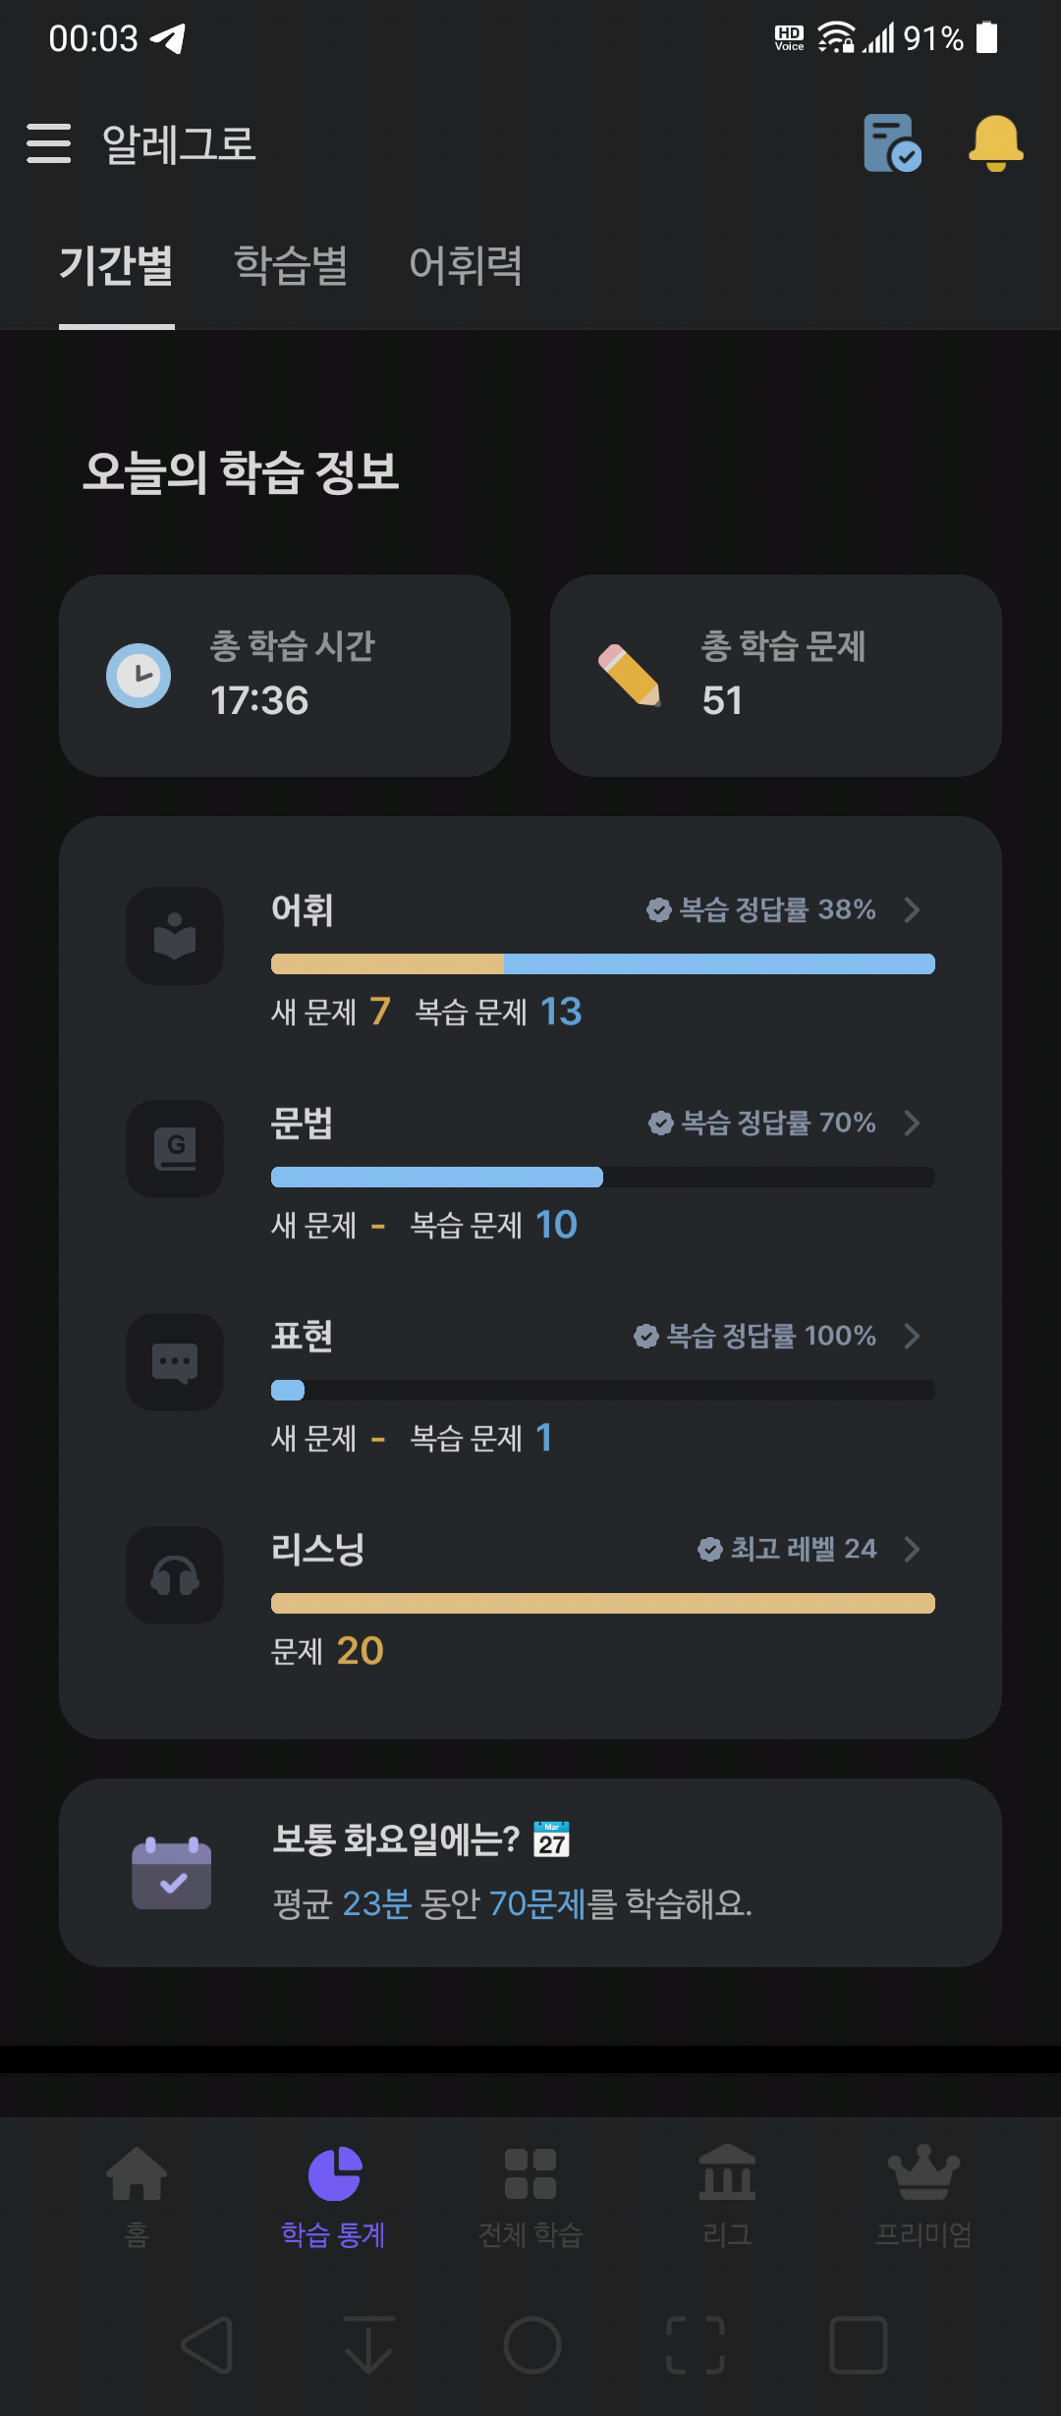Open the hamburger menu
The height and width of the screenshot is (2416, 1061).
click(x=49, y=143)
